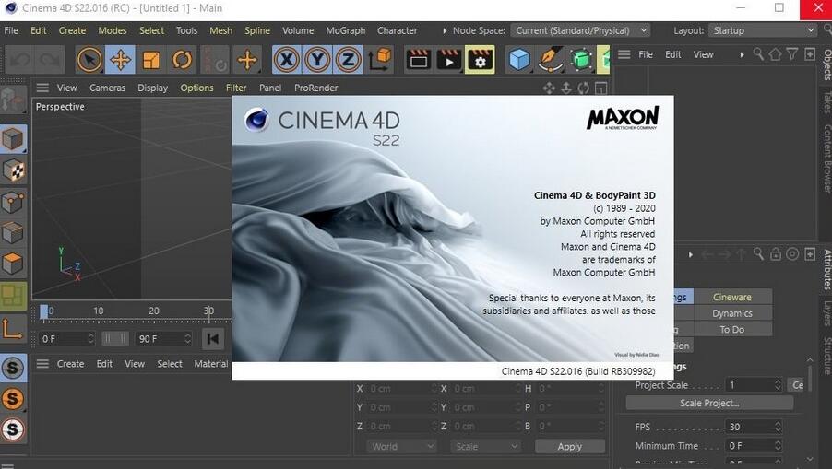Image resolution: width=832 pixels, height=469 pixels.
Task: Click the Render View clapperboard icon
Action: [418, 59]
